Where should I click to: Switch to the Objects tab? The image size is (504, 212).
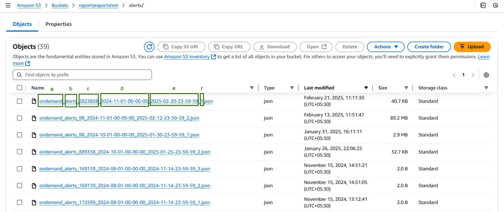coord(22,24)
